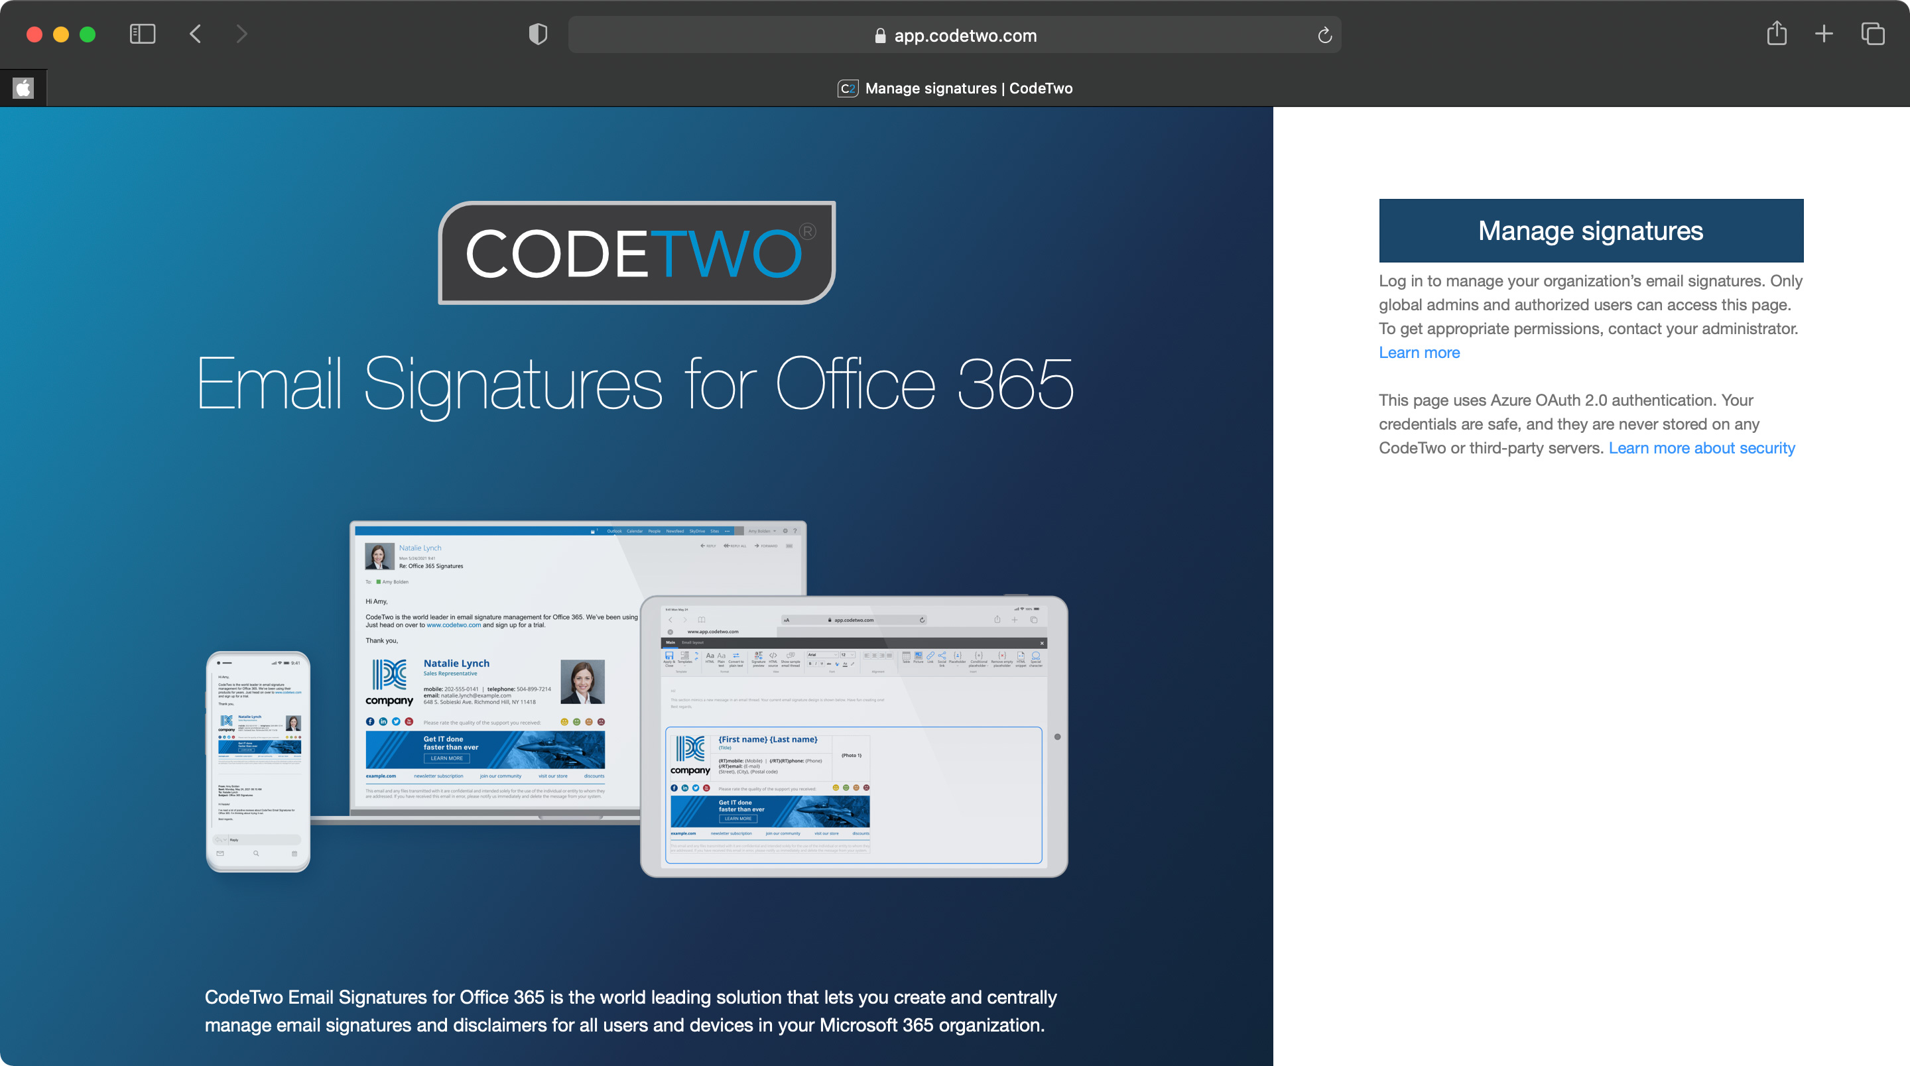Go back with the back arrow
Screen dimensions: 1910x1066
[x=196, y=34]
